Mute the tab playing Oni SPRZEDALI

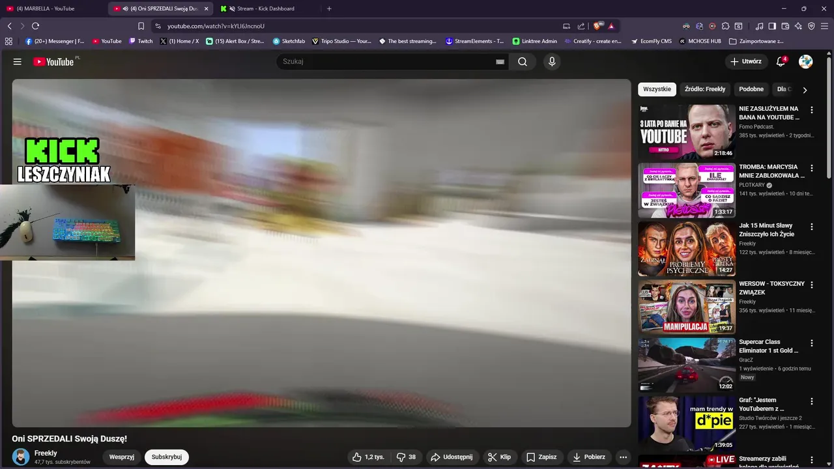coord(125,8)
